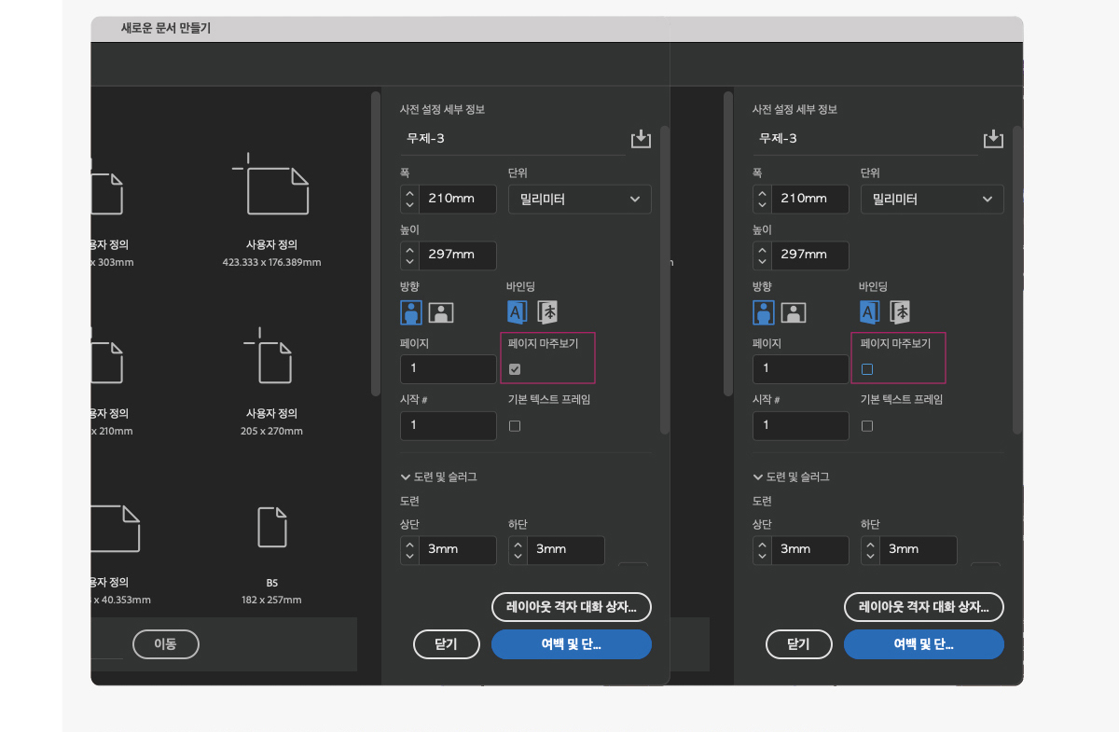Screen dimensions: 1119x732
Task: Enable the unchecked 페이지 마주보기 checkbox
Action: tap(867, 369)
